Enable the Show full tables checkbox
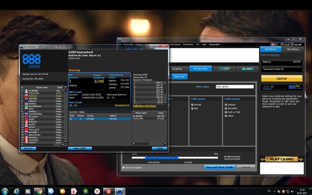Image resolution: width=312 pixels, height=195 pixels. tap(124, 167)
